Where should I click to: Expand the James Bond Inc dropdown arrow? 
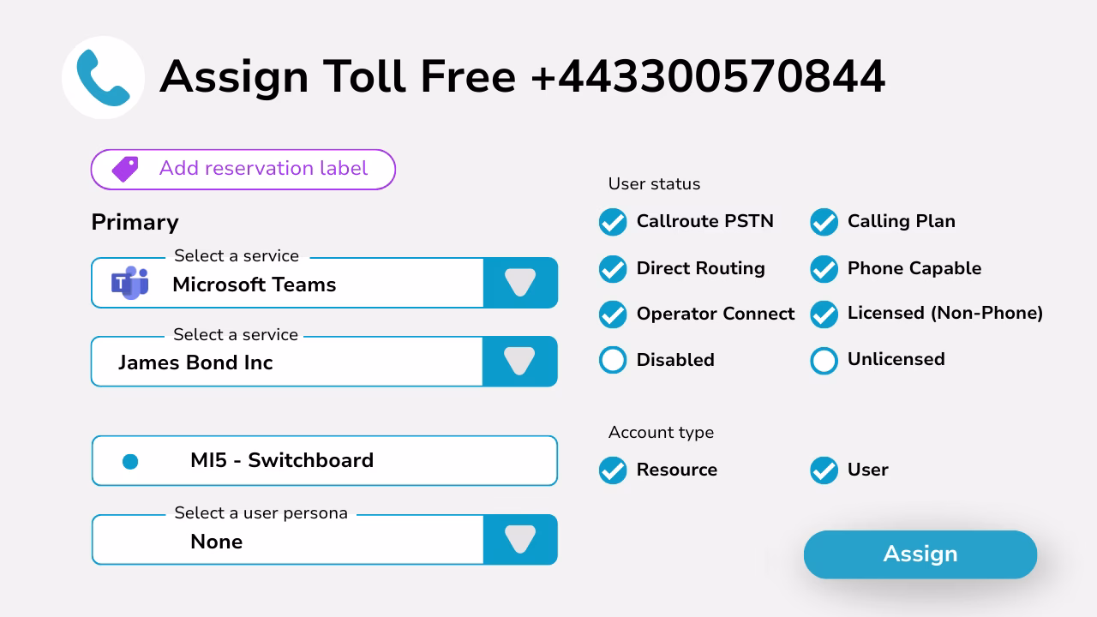pos(520,362)
